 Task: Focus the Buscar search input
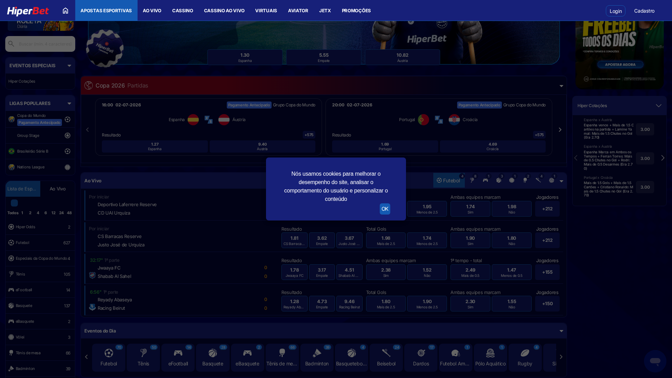click(40, 44)
